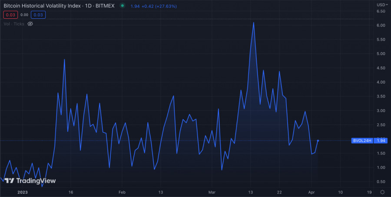Viewport: 391px width, 197px height.
Task: Toggle visibility of the Vol Ticks indicator
Action: pyautogui.click(x=30, y=24)
